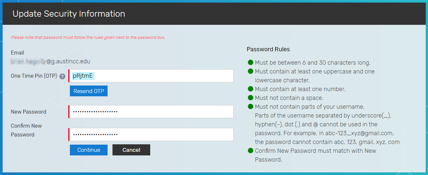Click green dot beside at least one number rule
The height and width of the screenshot is (175, 428).
pos(251,89)
